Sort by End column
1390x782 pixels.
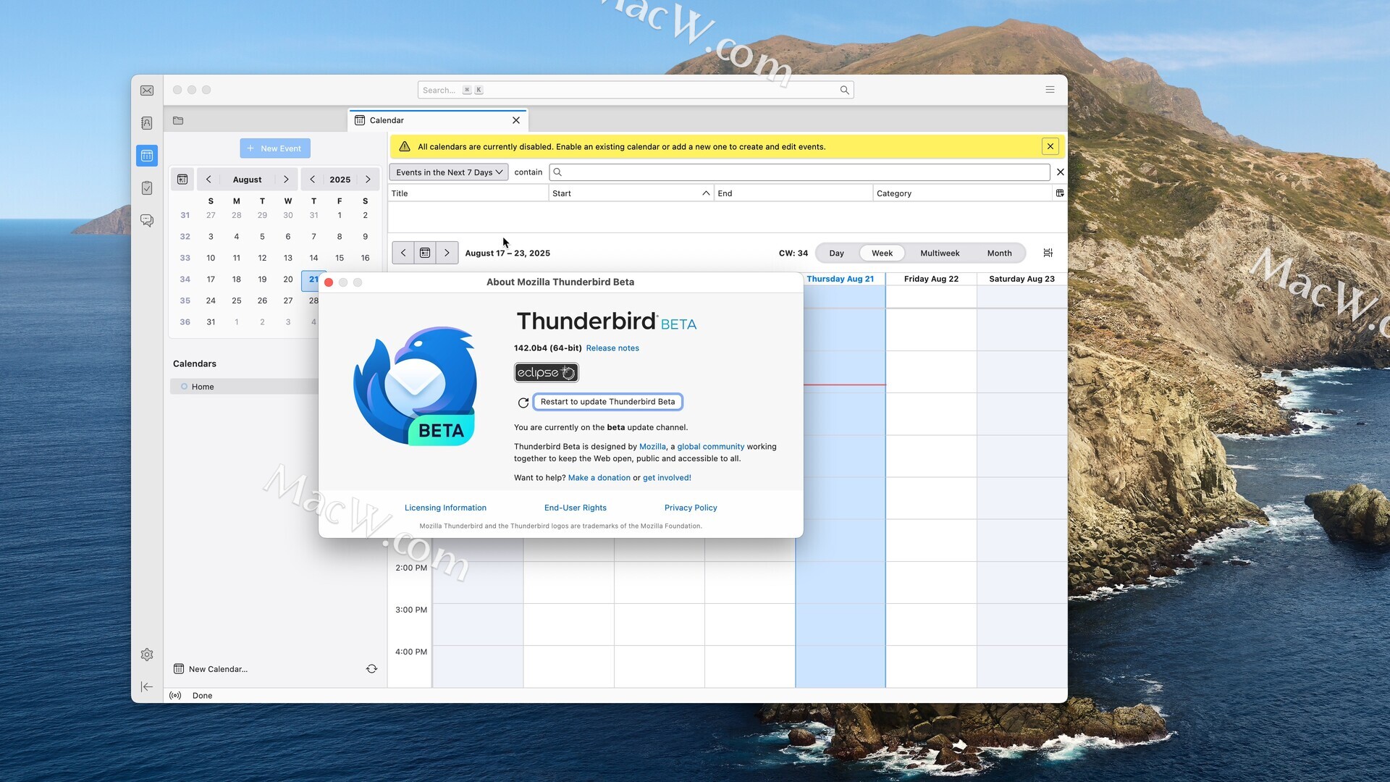tap(793, 193)
